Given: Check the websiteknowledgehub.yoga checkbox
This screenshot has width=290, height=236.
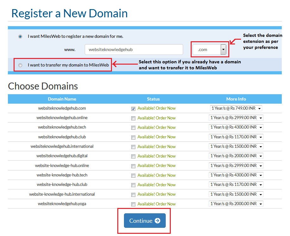Looking at the screenshot, I should [133, 204].
